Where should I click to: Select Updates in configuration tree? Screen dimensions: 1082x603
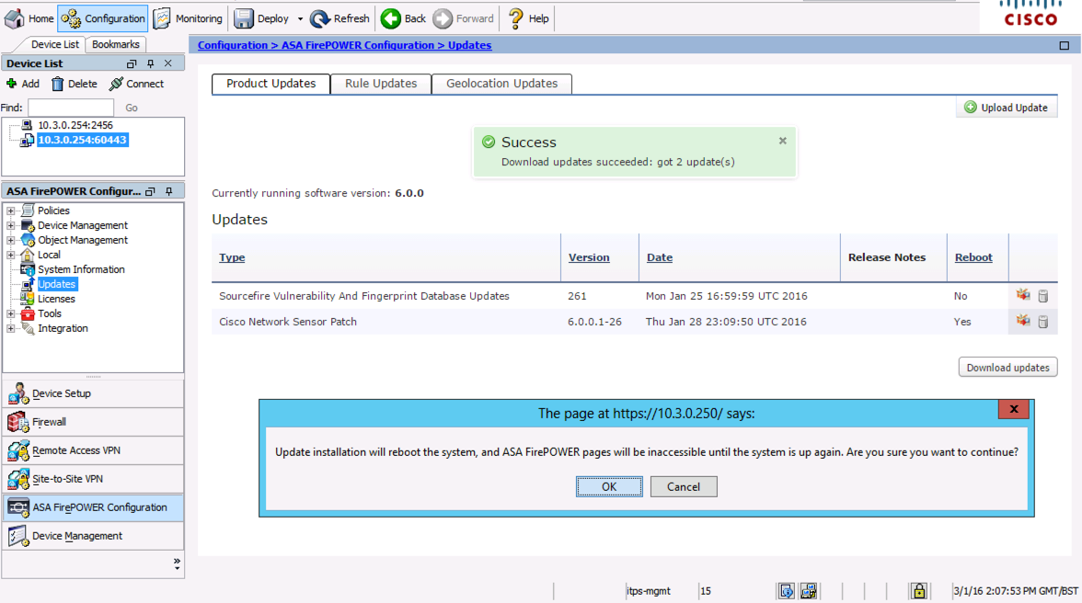click(57, 284)
